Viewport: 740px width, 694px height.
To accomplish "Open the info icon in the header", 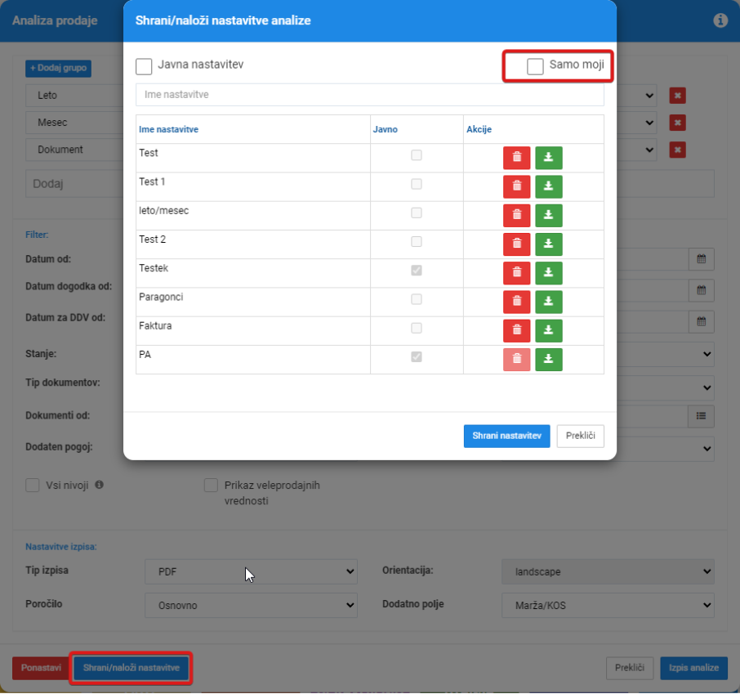I will pos(720,20).
